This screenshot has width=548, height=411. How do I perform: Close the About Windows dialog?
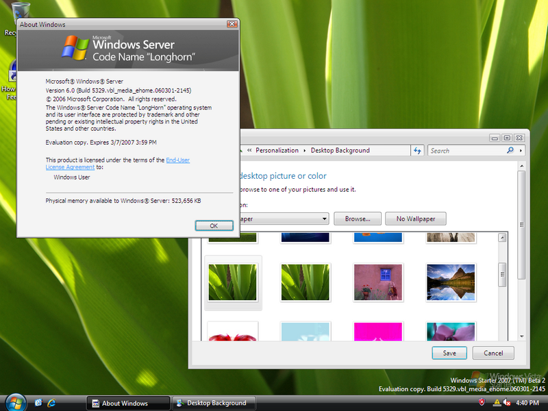click(232, 24)
